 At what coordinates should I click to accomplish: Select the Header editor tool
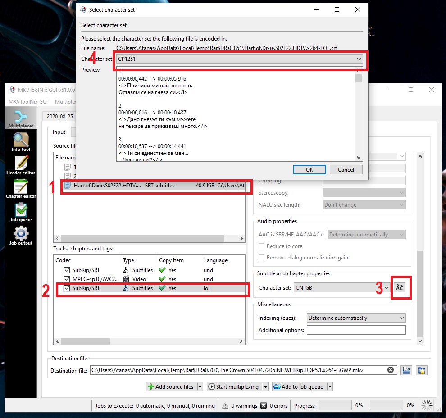point(21,165)
